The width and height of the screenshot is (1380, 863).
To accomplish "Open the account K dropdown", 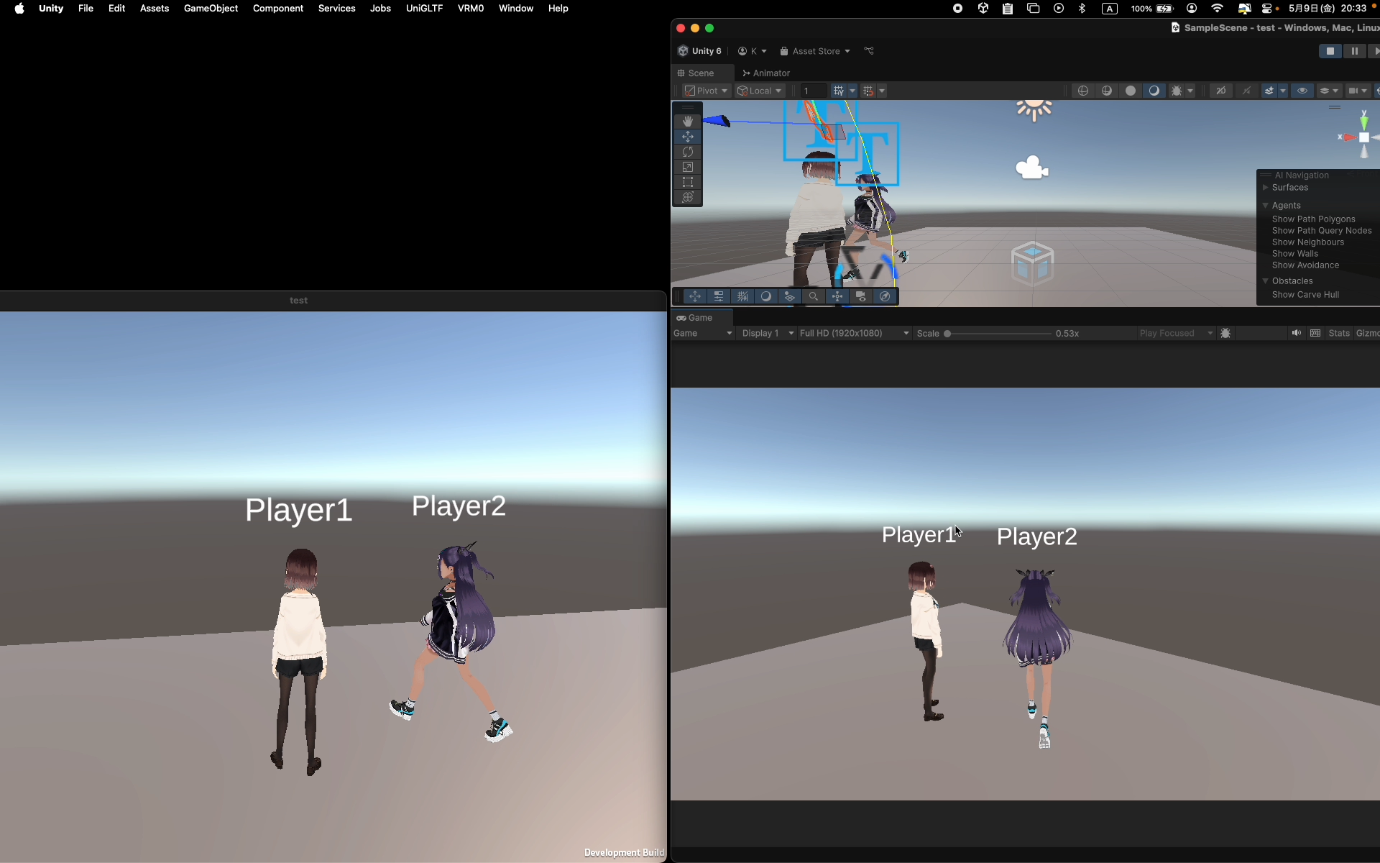I will pyautogui.click(x=753, y=51).
